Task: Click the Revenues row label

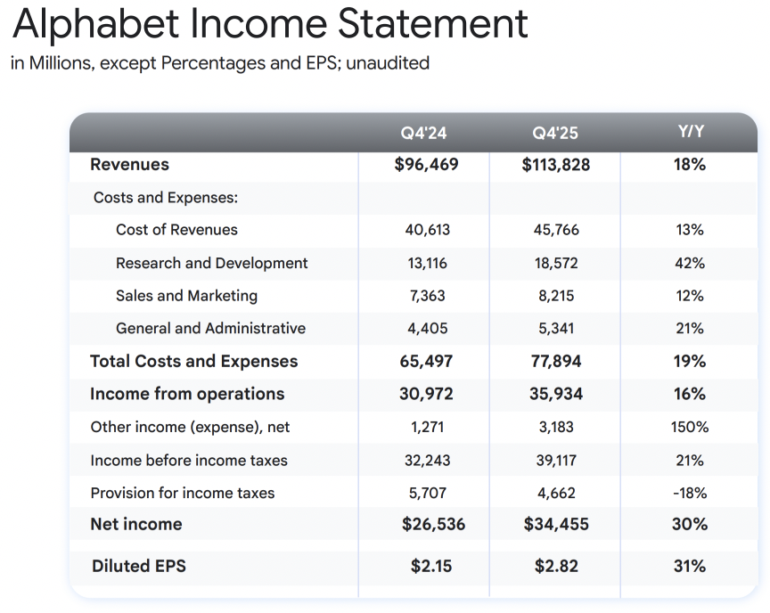Action: tap(129, 165)
